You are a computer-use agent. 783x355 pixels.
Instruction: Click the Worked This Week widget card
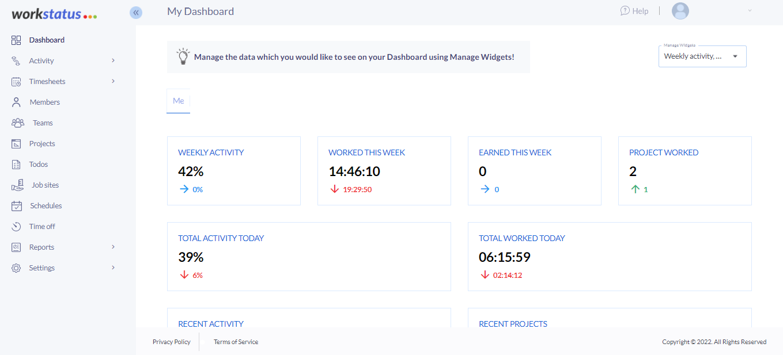coord(384,171)
